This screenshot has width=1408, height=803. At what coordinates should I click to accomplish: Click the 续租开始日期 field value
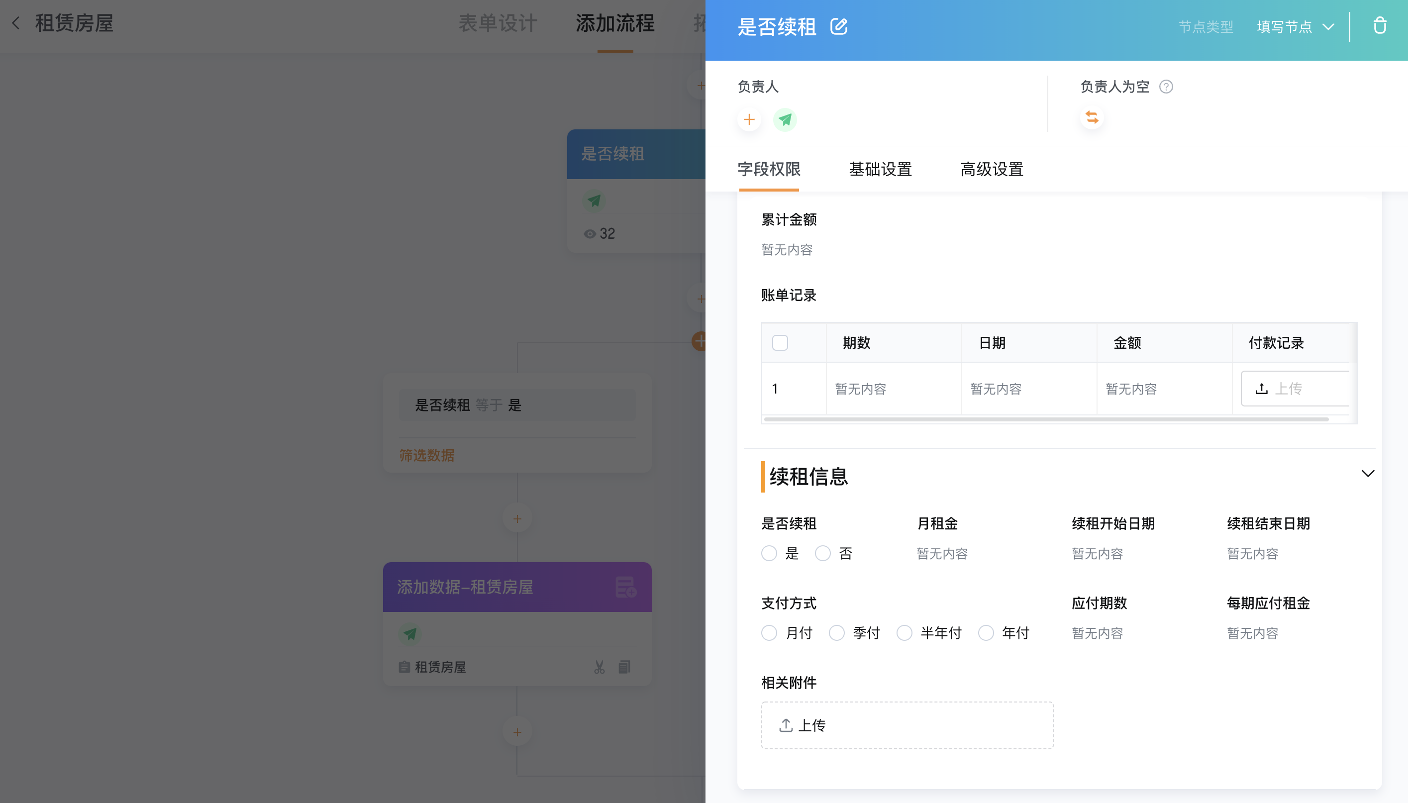coord(1097,554)
